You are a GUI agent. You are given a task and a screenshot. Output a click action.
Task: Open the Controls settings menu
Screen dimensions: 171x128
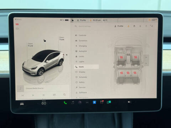click(x=81, y=35)
